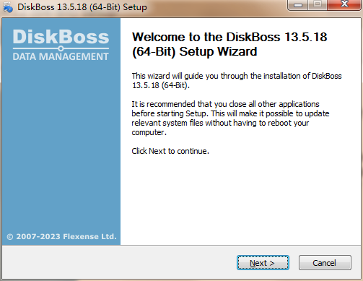The width and height of the screenshot is (363, 281).
Task: Click the greyed-out maximize window button
Action: pyautogui.click(x=318, y=4)
